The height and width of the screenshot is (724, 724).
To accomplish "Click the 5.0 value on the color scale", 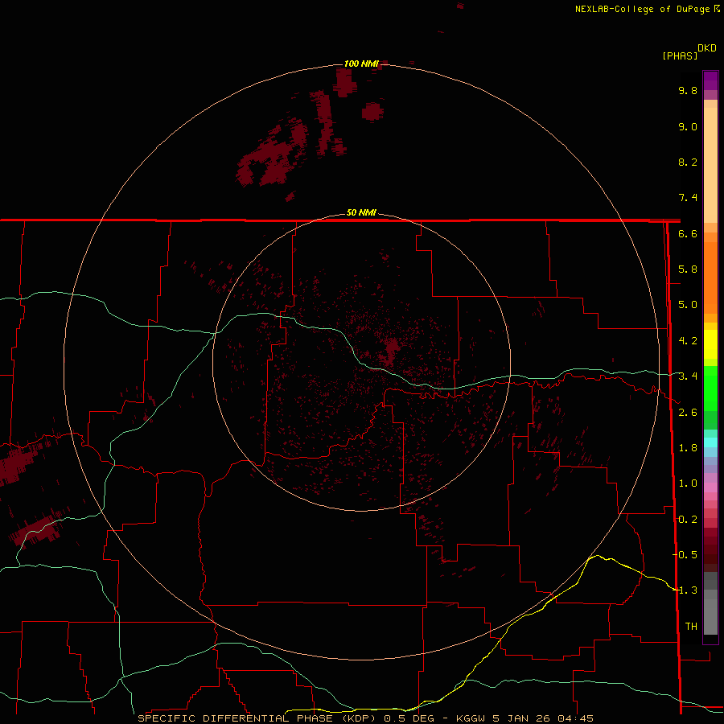I will click(x=688, y=305).
